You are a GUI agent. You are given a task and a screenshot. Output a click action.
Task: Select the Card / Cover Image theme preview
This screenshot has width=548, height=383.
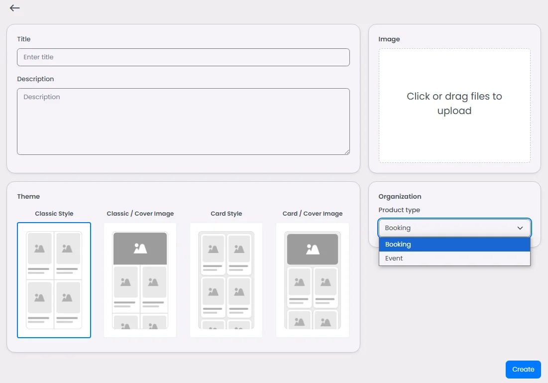click(x=313, y=280)
